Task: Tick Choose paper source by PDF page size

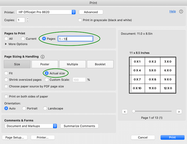Action: (x=6, y=86)
